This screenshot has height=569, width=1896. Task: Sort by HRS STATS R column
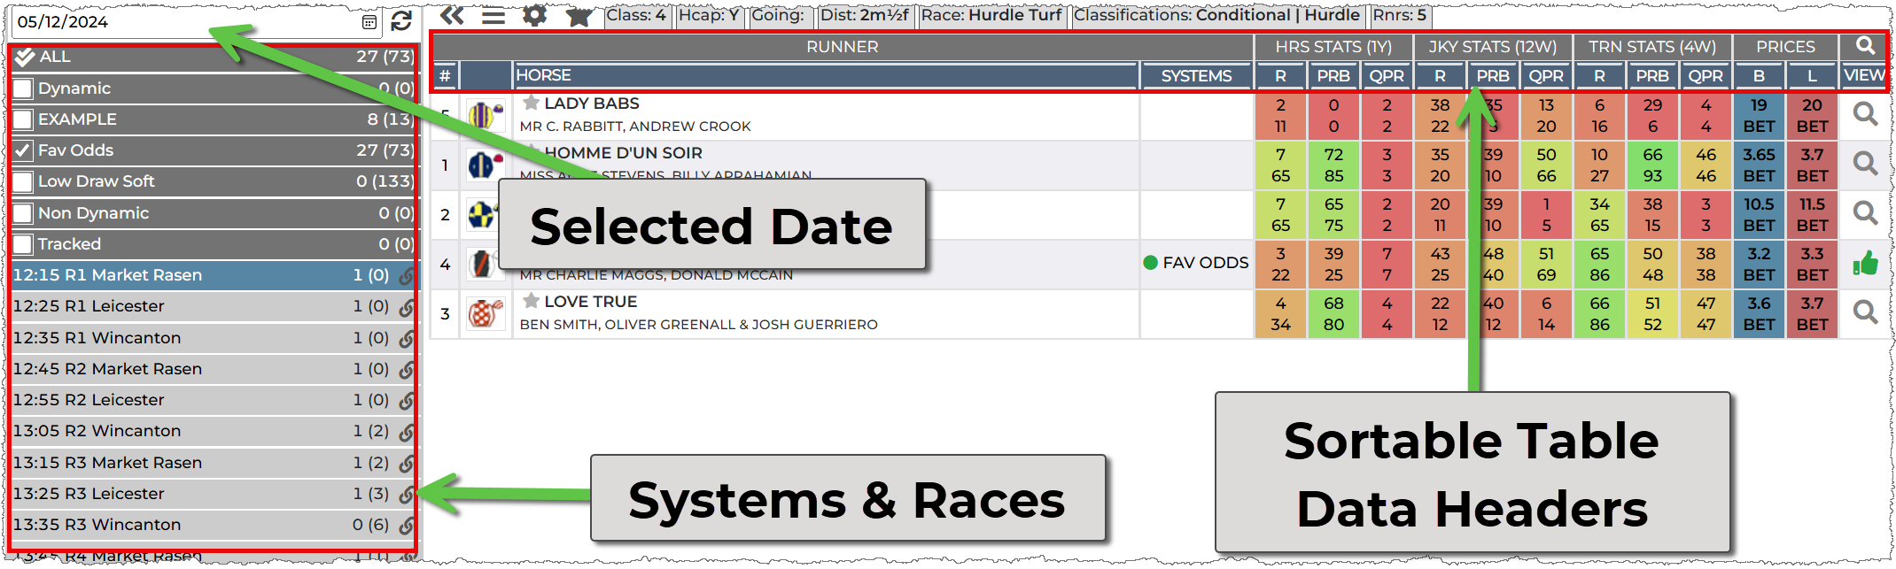point(1280,76)
